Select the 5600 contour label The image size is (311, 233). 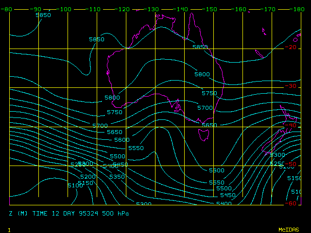click(x=122, y=140)
